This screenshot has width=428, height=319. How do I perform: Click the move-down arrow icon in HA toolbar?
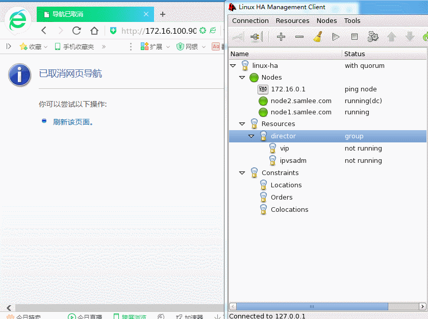(x=410, y=37)
